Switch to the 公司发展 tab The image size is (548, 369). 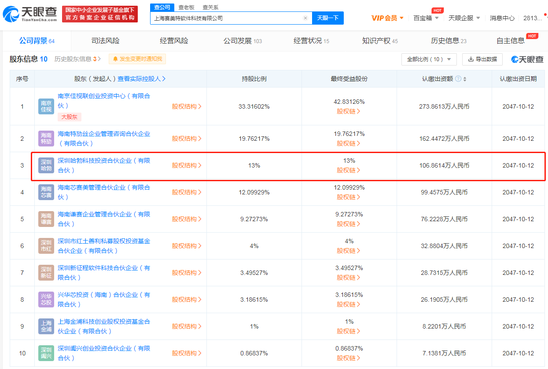coord(243,41)
